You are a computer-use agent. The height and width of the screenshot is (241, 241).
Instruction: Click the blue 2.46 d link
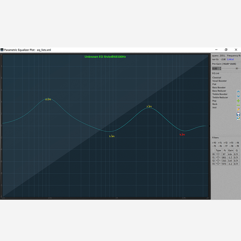[230, 59]
